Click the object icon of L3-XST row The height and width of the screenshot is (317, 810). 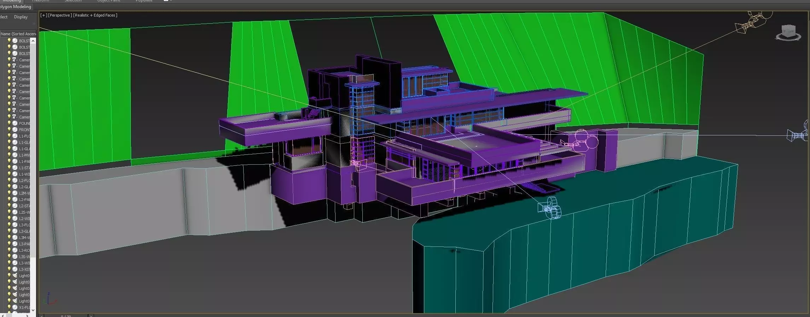pos(15,269)
